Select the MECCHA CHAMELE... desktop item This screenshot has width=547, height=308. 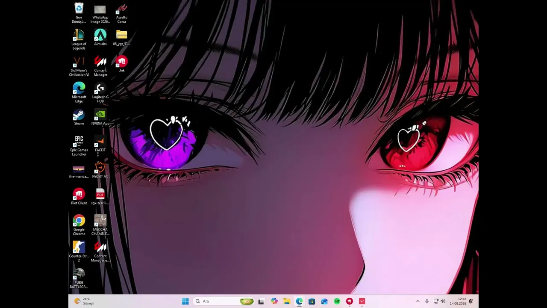click(100, 225)
